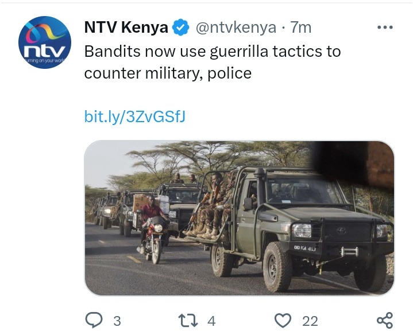Open the military convoy photo
This screenshot has height=331, width=413.
click(239, 218)
